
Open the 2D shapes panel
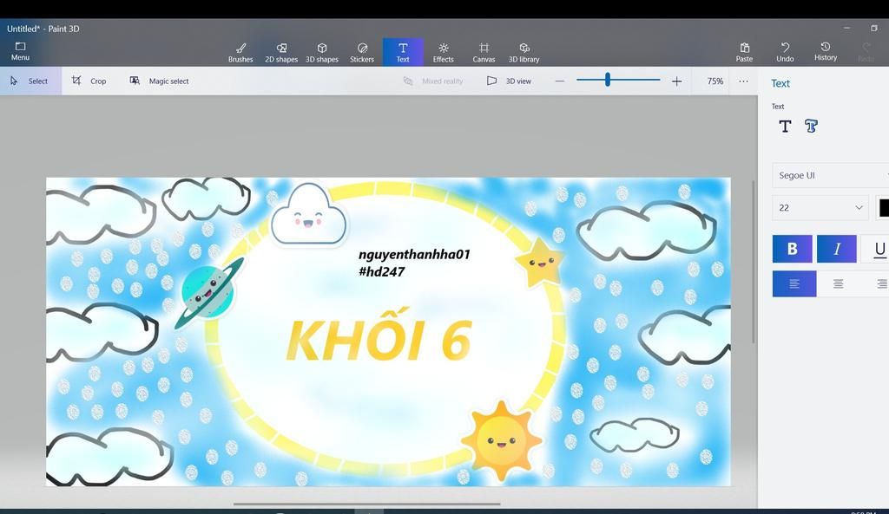tap(281, 52)
